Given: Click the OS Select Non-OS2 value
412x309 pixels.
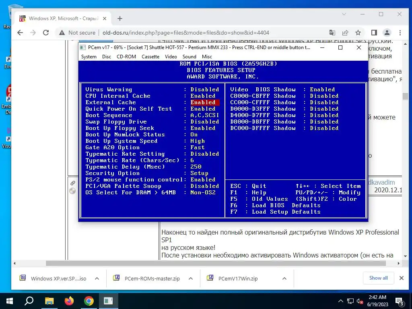Looking at the screenshot, I should [x=203, y=192].
